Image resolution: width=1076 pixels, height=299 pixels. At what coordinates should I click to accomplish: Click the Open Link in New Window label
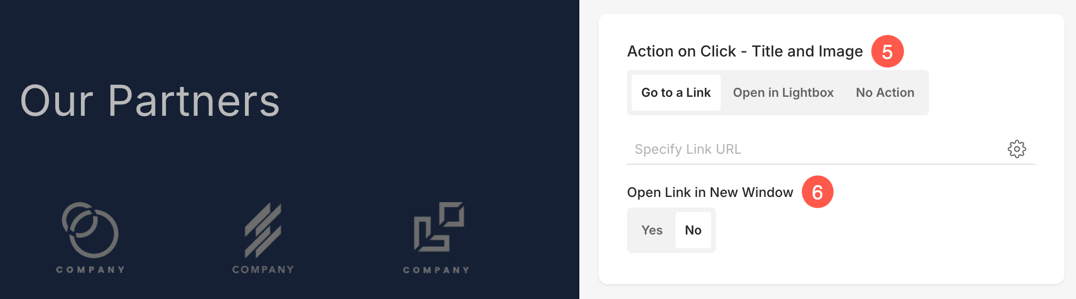(x=710, y=192)
